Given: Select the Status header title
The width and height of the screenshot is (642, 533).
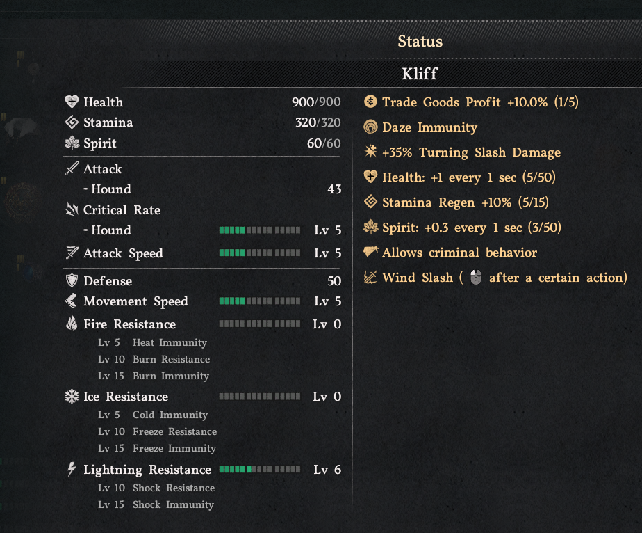Looking at the screenshot, I should point(420,42).
